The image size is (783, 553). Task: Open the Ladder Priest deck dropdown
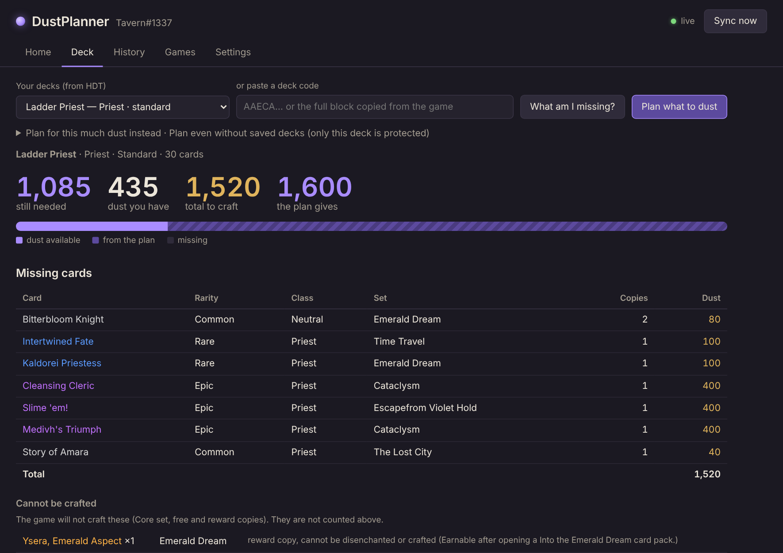pos(123,107)
